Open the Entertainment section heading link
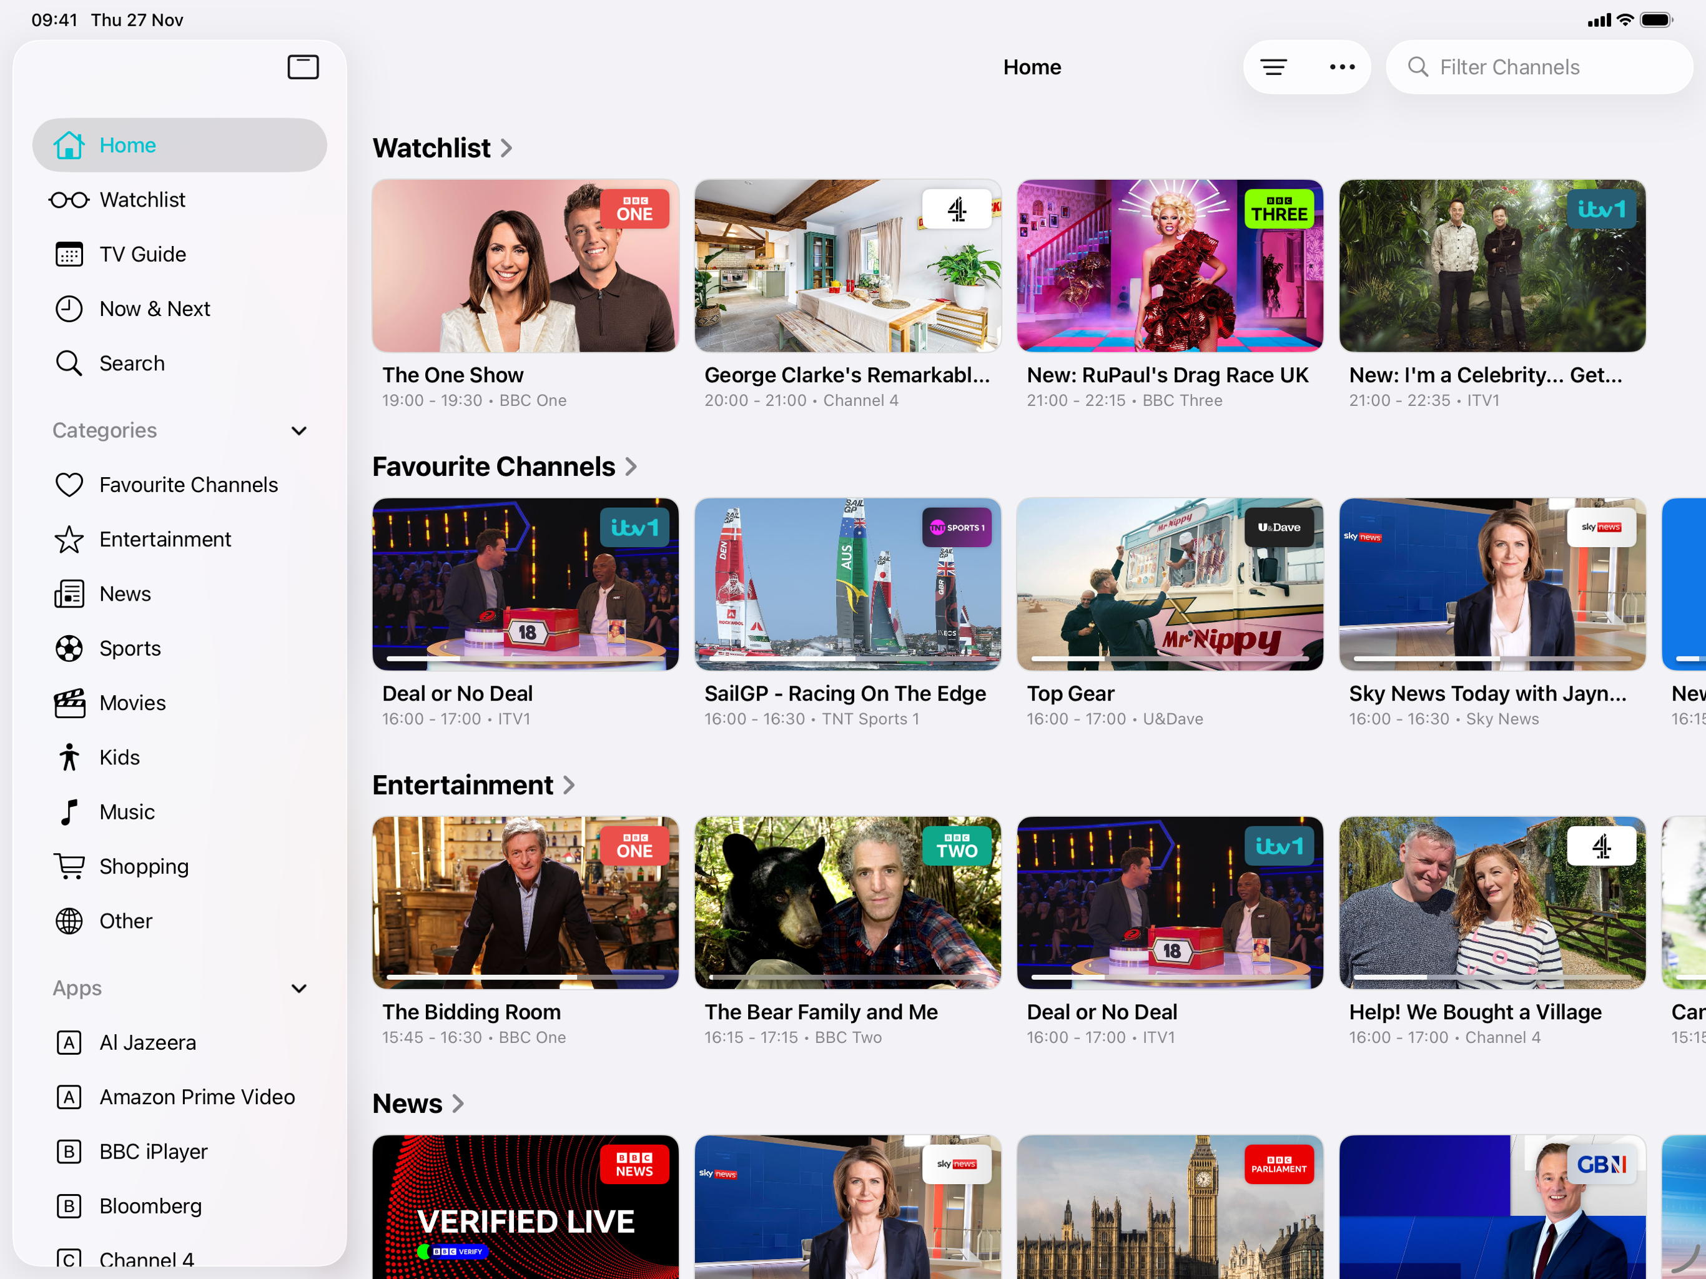 coord(463,785)
